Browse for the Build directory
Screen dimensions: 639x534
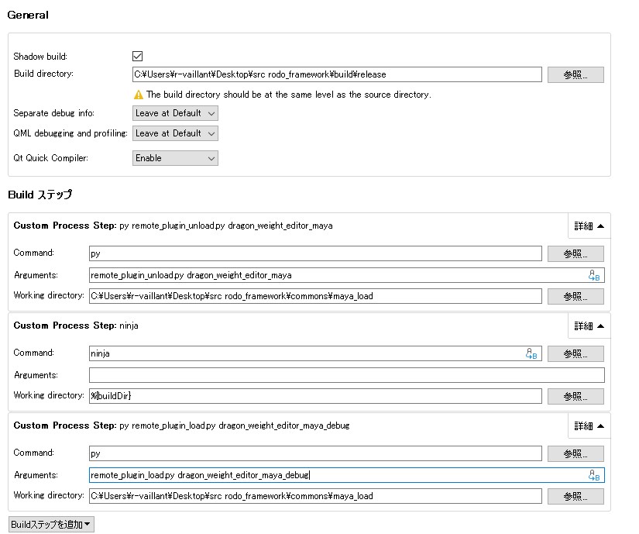pyautogui.click(x=575, y=74)
